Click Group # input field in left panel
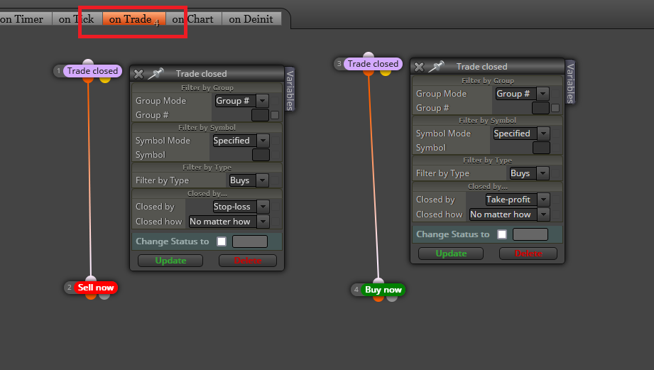Screen dimensions: 654x370 pyautogui.click(x=260, y=115)
